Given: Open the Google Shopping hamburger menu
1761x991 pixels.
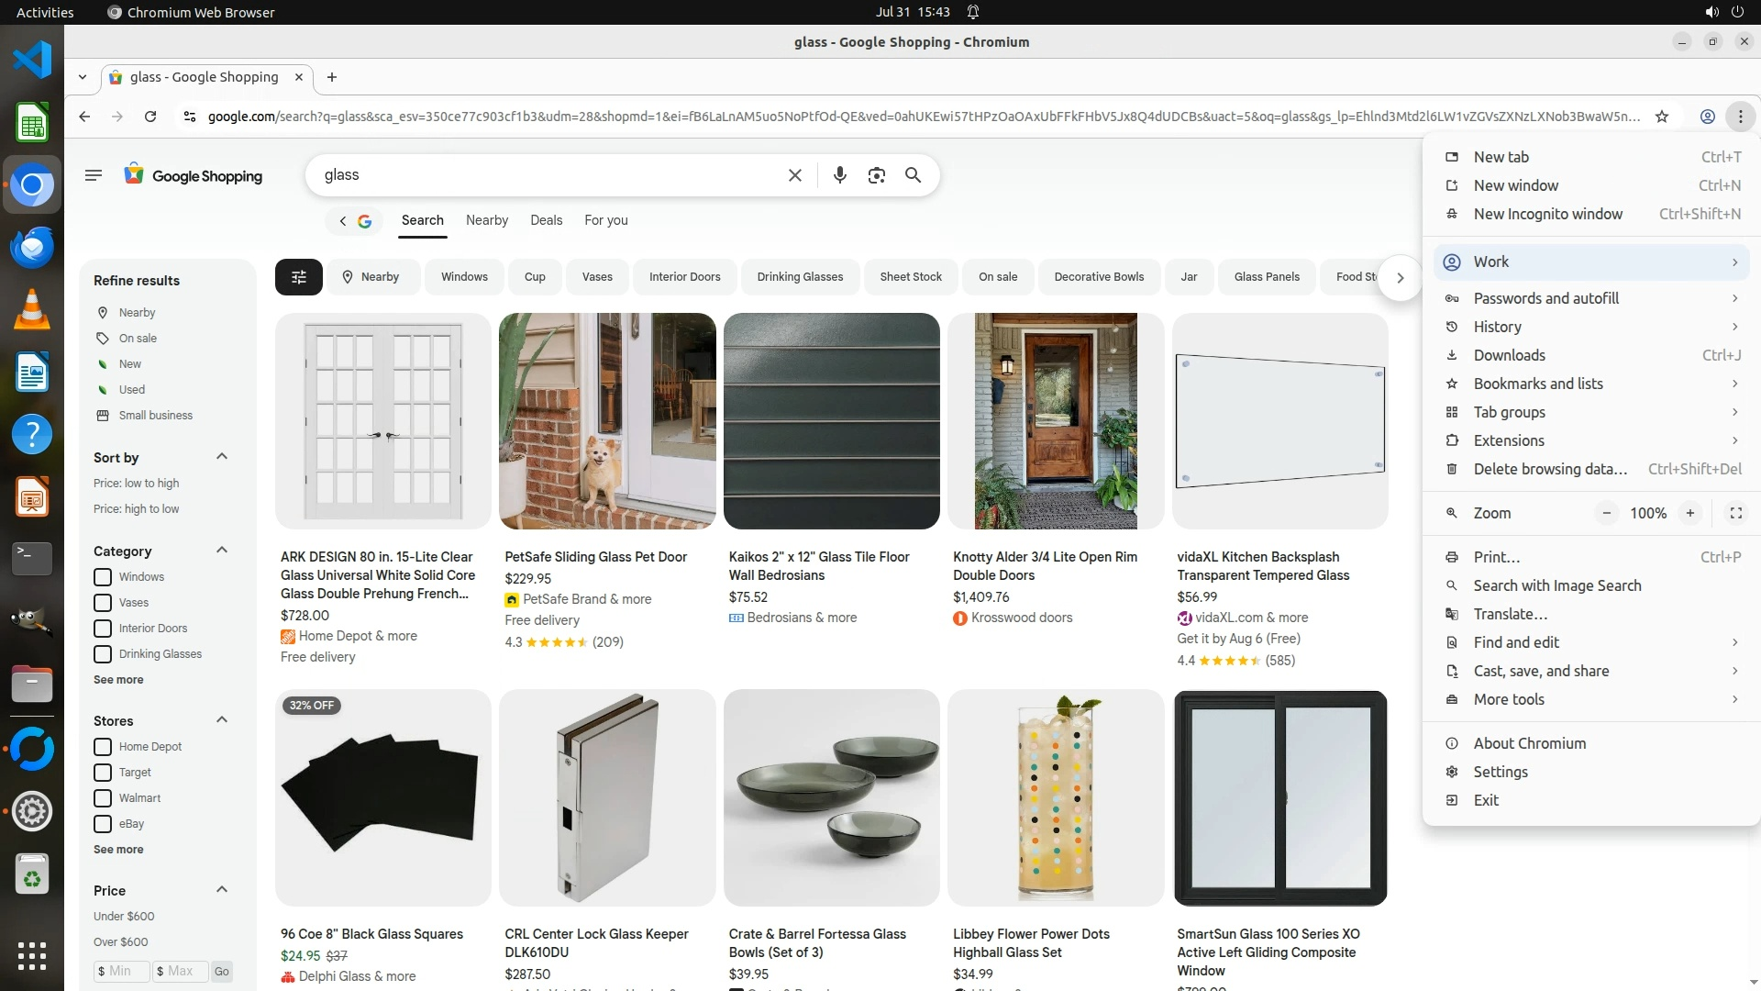Looking at the screenshot, I should coord(93,175).
